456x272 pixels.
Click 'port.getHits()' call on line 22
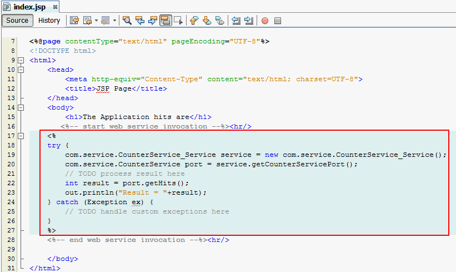tap(153, 183)
